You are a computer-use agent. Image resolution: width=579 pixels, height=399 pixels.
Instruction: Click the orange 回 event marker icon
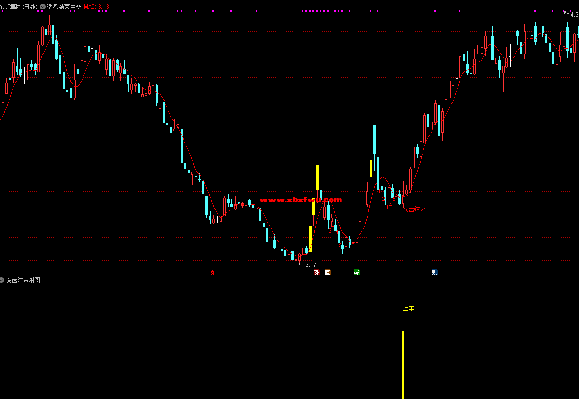[x=327, y=272]
